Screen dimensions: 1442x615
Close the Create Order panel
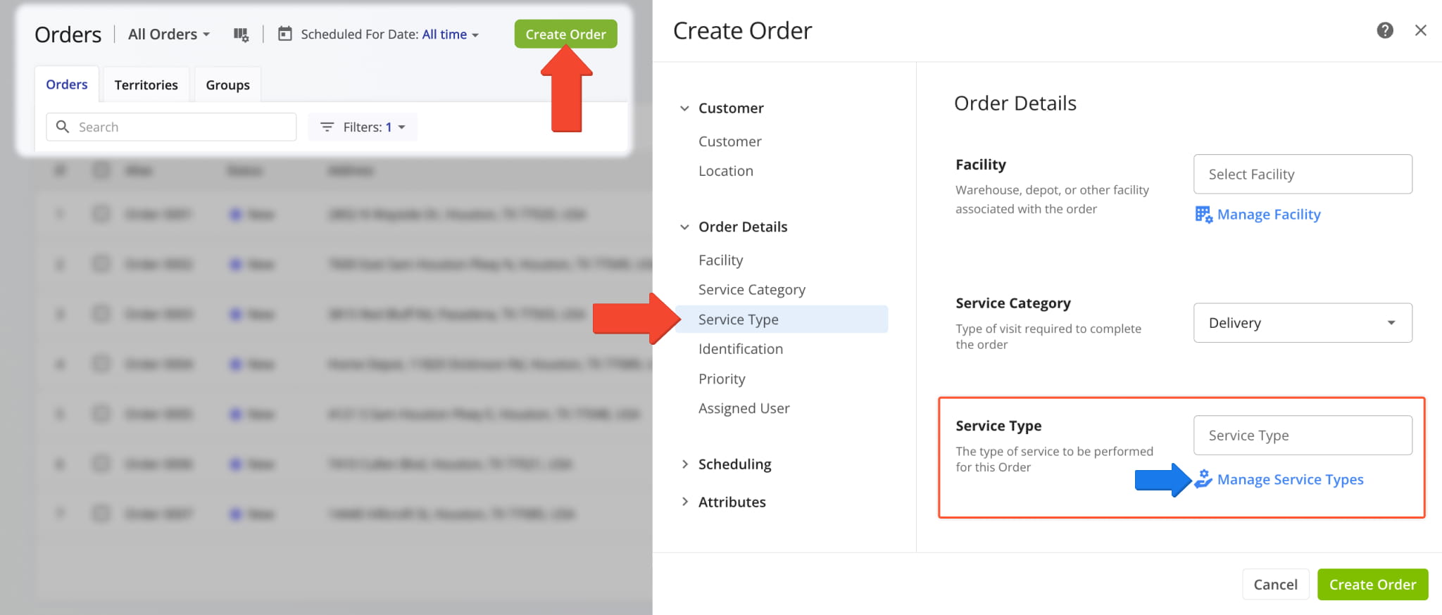click(x=1421, y=30)
